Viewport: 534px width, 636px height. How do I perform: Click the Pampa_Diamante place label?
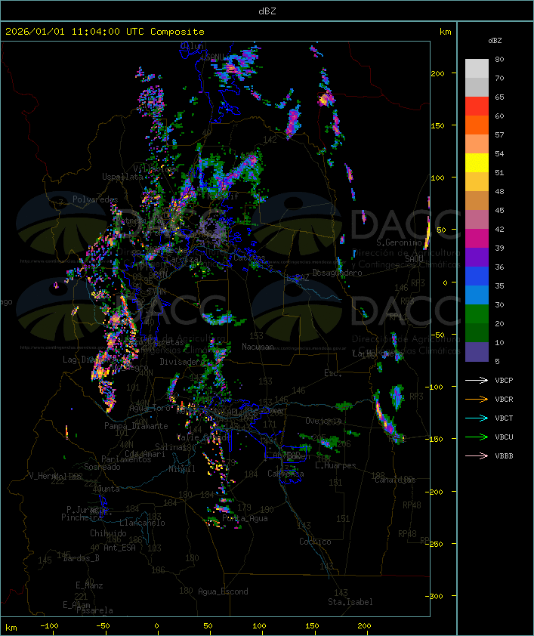click(x=136, y=426)
